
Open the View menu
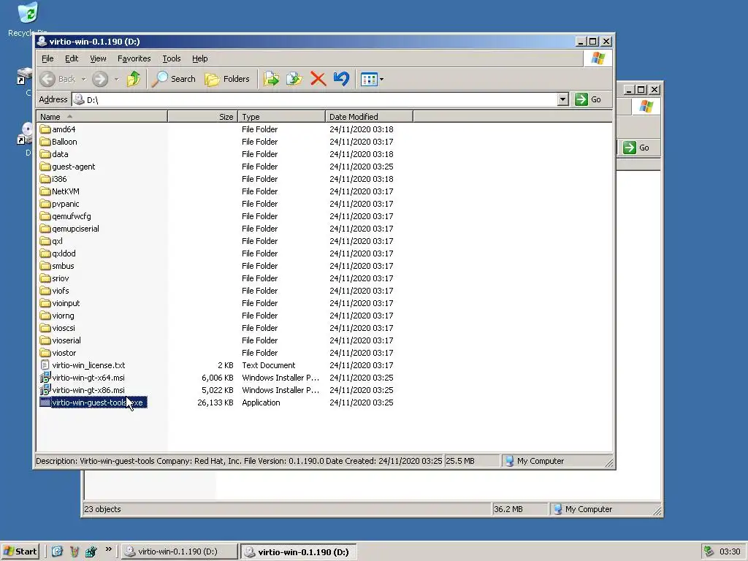coord(98,58)
